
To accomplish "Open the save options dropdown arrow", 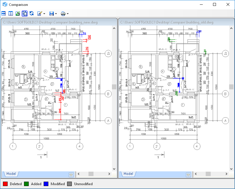I will (56, 14).
